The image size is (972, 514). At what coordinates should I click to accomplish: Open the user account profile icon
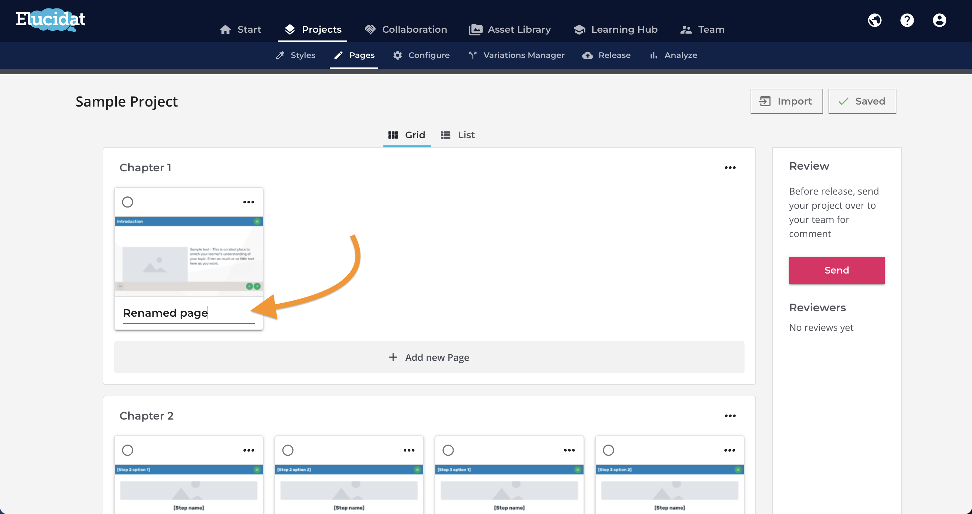[x=940, y=20]
